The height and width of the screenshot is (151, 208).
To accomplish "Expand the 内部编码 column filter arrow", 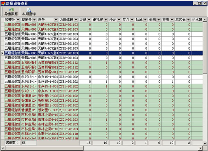I will (75, 20).
